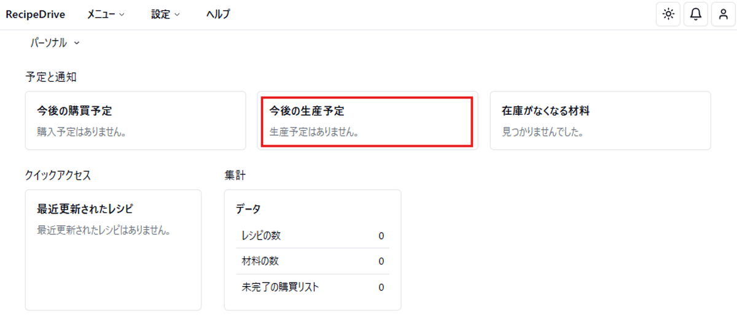Open the notifications bell icon

pyautogui.click(x=696, y=14)
